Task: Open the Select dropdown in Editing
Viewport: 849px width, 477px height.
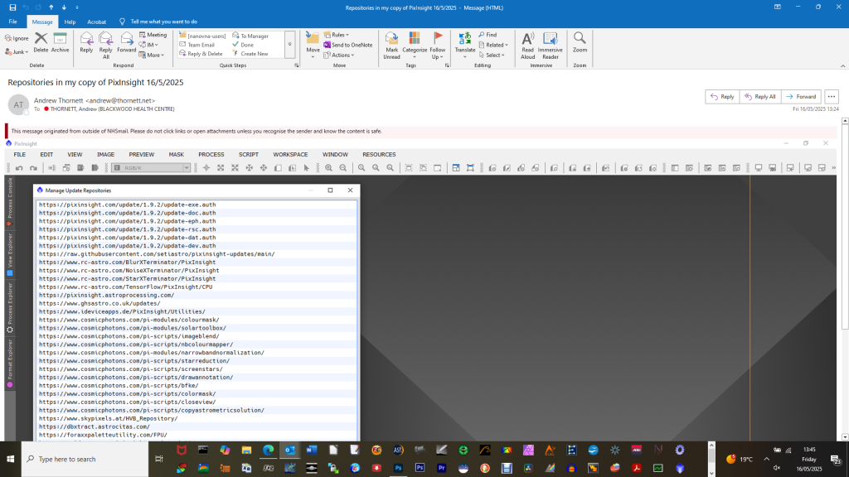Action: [x=492, y=55]
